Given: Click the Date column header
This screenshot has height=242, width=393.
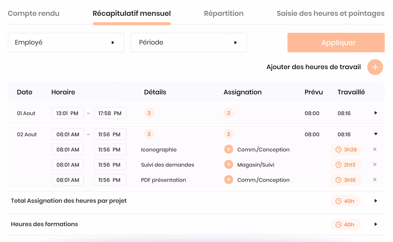Looking at the screenshot, I should point(25,92).
